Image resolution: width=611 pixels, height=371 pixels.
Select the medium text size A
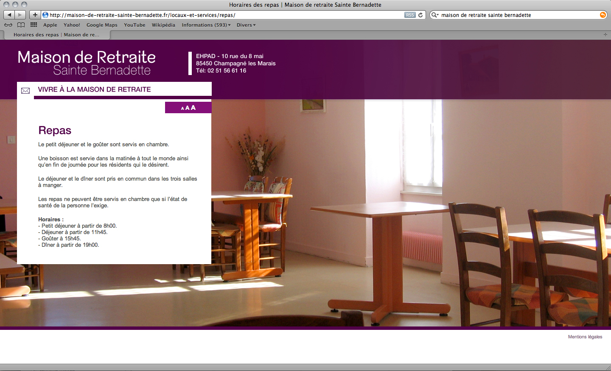click(x=188, y=108)
